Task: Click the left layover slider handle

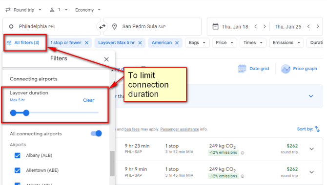Action: [13, 113]
